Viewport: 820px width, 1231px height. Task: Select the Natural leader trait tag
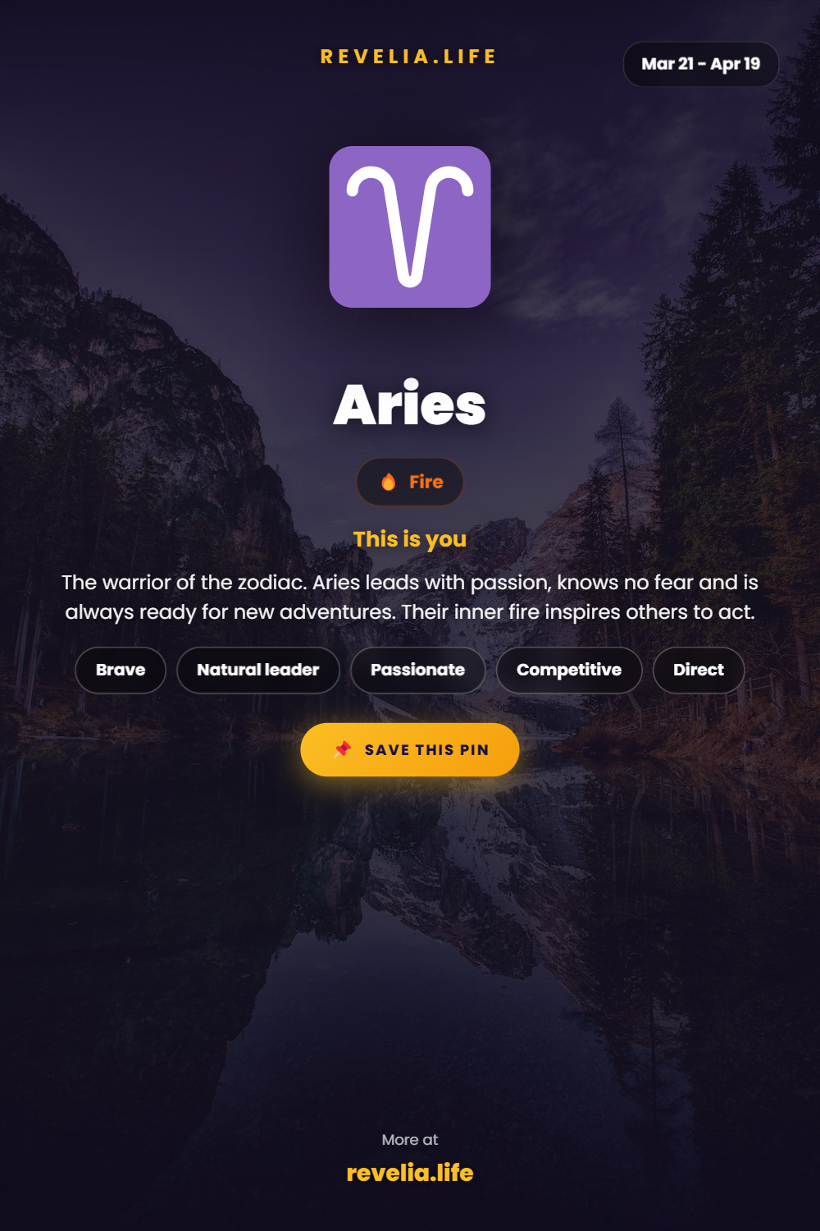tap(258, 670)
